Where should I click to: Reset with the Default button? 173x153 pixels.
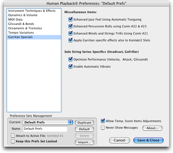[x=84, y=129]
